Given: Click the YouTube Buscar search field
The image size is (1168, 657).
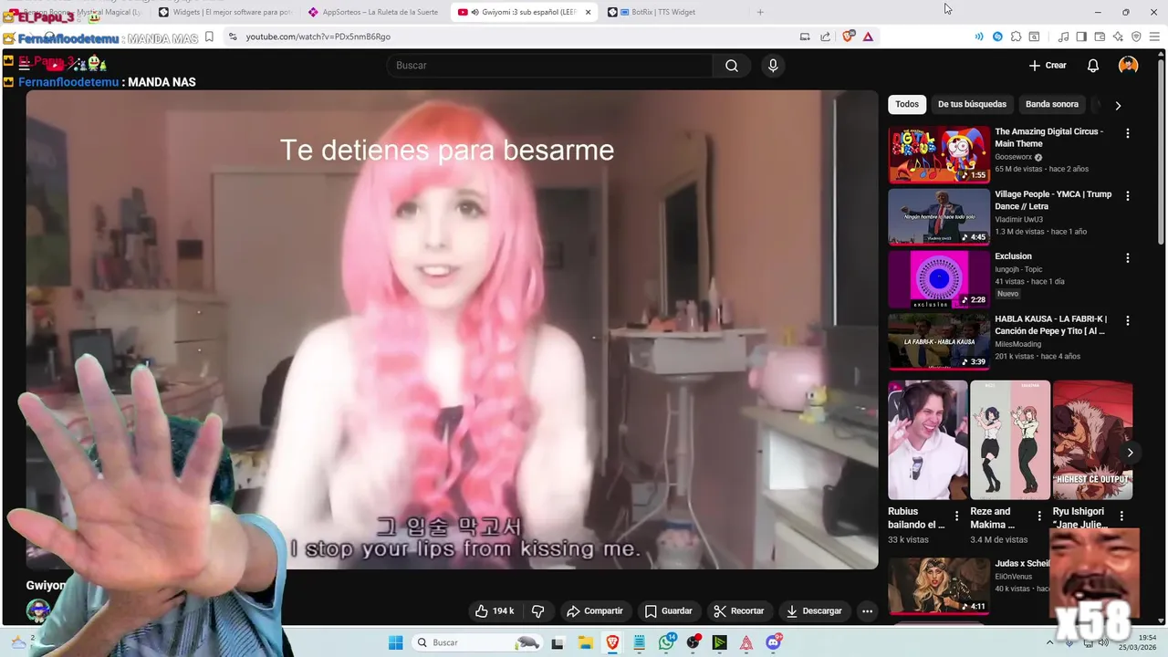Looking at the screenshot, I should 550,66.
